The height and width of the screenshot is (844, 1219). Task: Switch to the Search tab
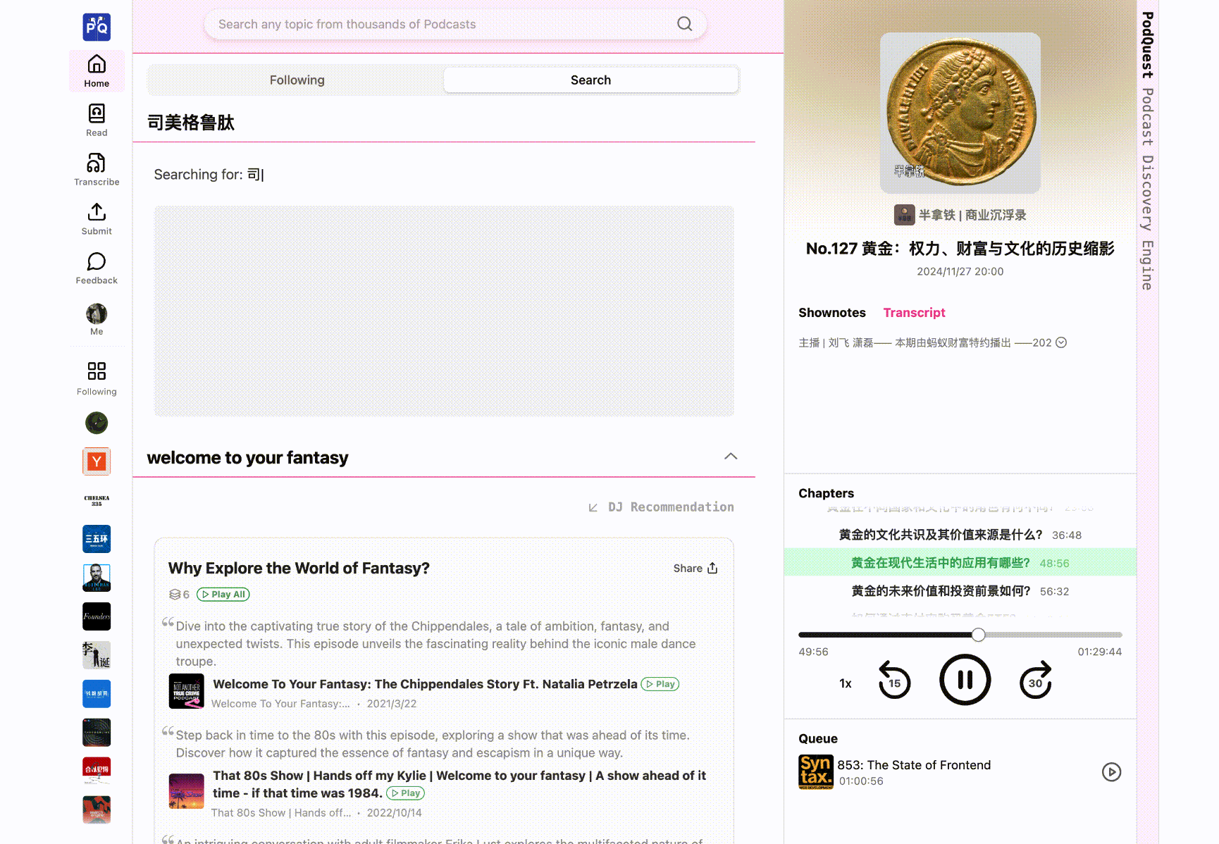click(x=590, y=80)
